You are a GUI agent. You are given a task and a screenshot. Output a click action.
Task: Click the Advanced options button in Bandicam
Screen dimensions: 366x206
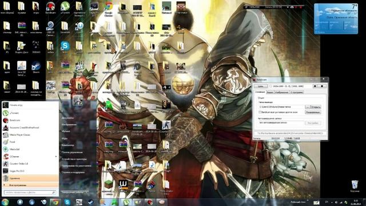pos(313,112)
